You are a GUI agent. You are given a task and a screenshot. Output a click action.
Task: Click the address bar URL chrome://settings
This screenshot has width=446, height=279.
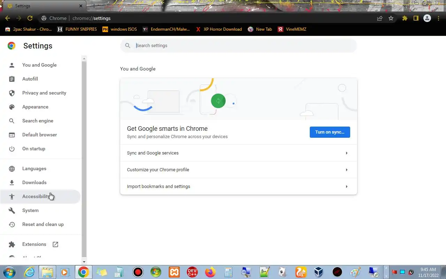[x=91, y=18]
